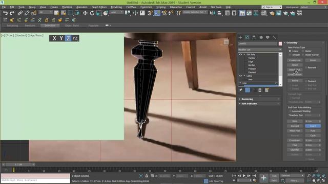Open the Motion panel tab
This screenshot has height=184, width=328.
[261, 37]
